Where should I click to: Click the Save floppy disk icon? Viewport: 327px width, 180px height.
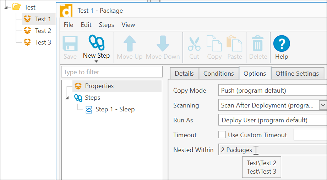pyautogui.click(x=70, y=44)
